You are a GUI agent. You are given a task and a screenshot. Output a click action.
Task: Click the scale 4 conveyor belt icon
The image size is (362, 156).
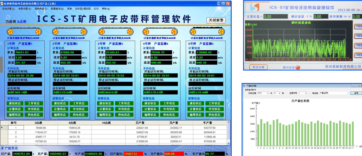160,32
